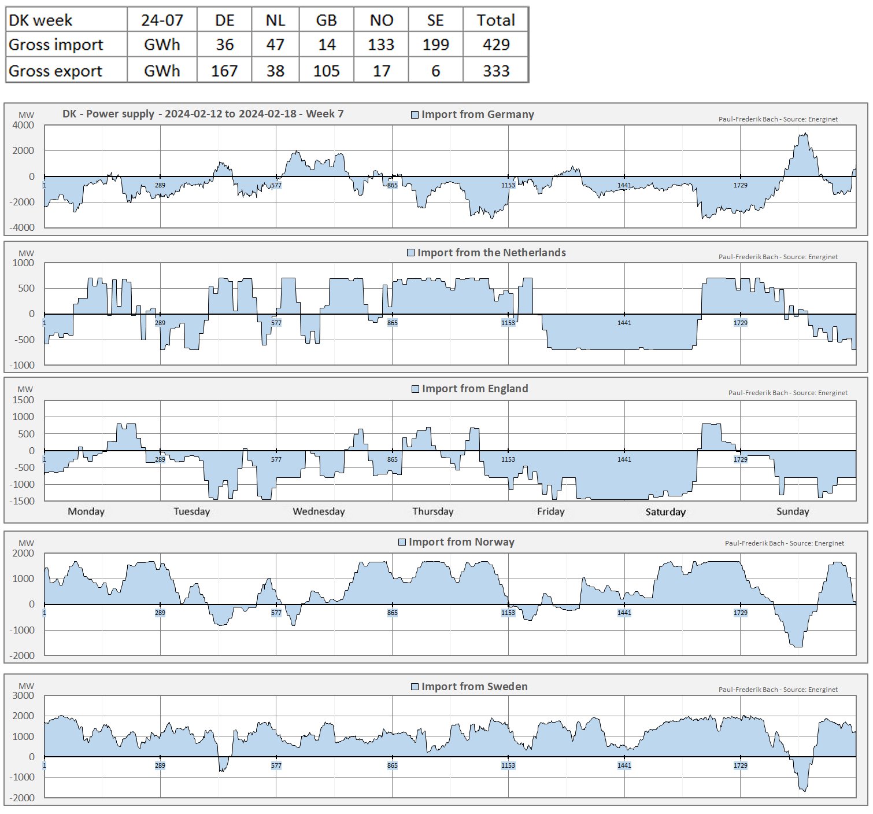
Task: Click the Sunday day label
Action: 793,511
